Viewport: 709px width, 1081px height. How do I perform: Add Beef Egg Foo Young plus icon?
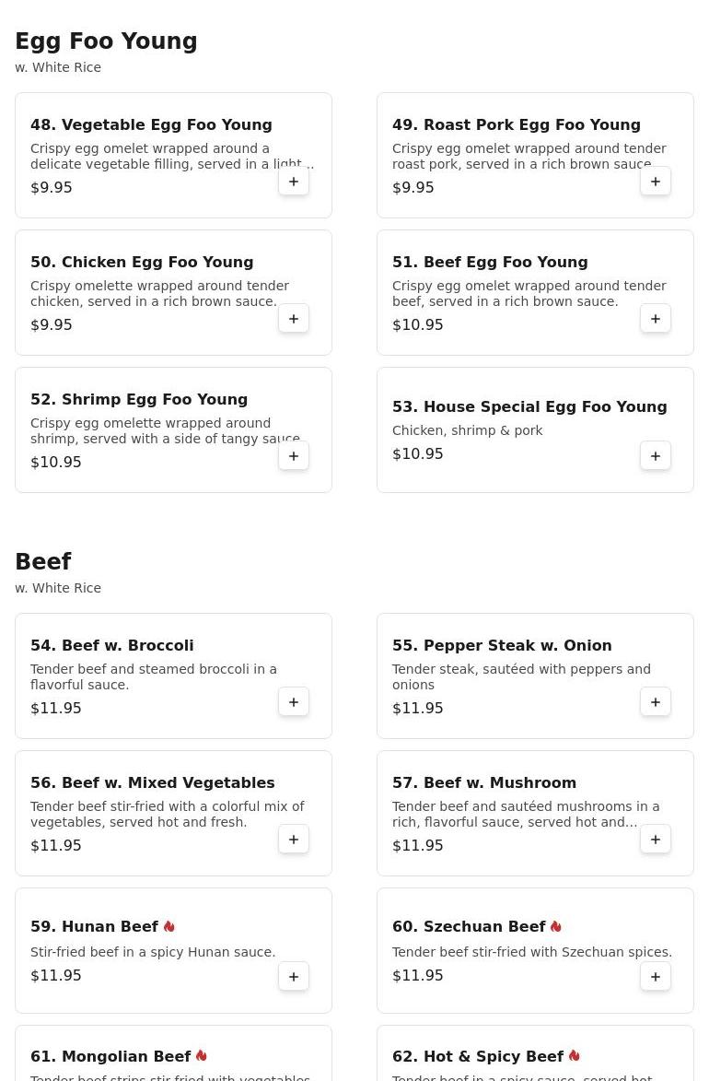coord(656,319)
